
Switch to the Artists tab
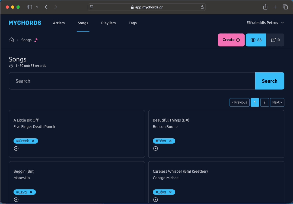click(59, 23)
